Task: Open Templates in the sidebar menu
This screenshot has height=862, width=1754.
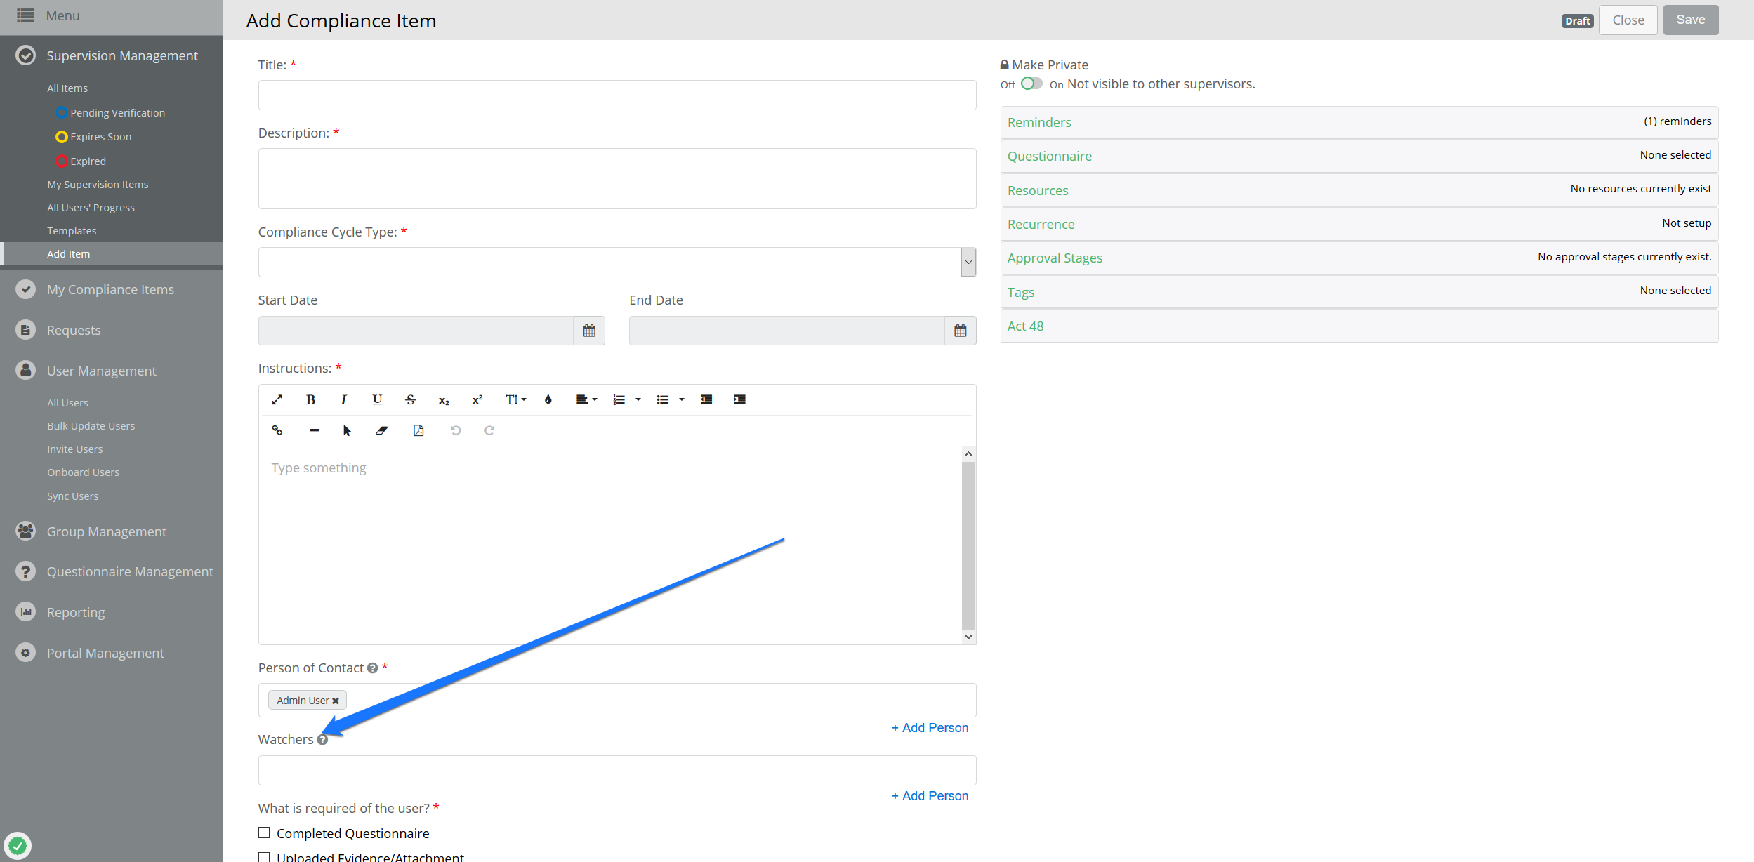Action: pos(72,231)
